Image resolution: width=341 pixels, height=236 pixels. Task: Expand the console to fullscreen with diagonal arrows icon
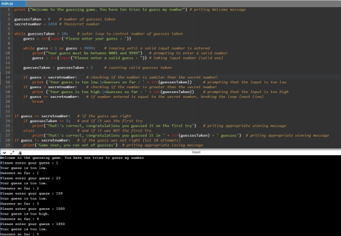(12, 153)
